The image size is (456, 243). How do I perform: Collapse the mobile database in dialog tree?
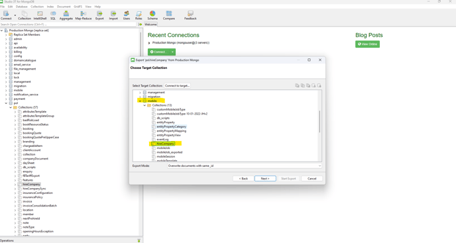pos(140,101)
